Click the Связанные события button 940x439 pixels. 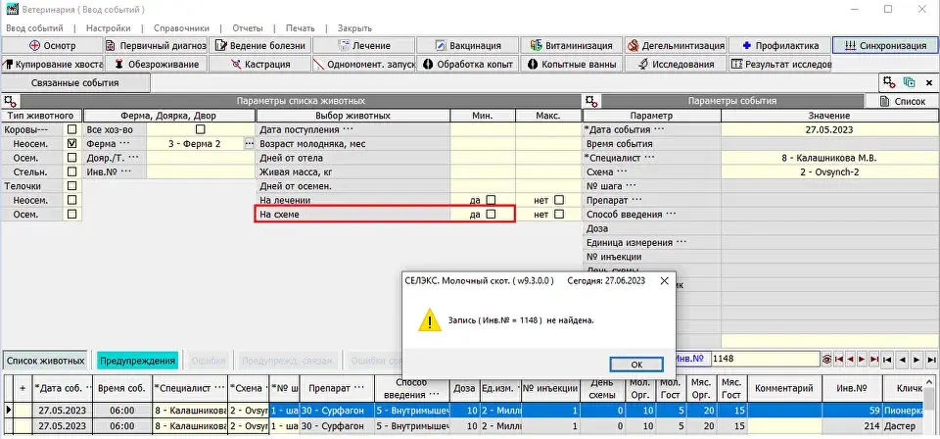click(x=75, y=83)
